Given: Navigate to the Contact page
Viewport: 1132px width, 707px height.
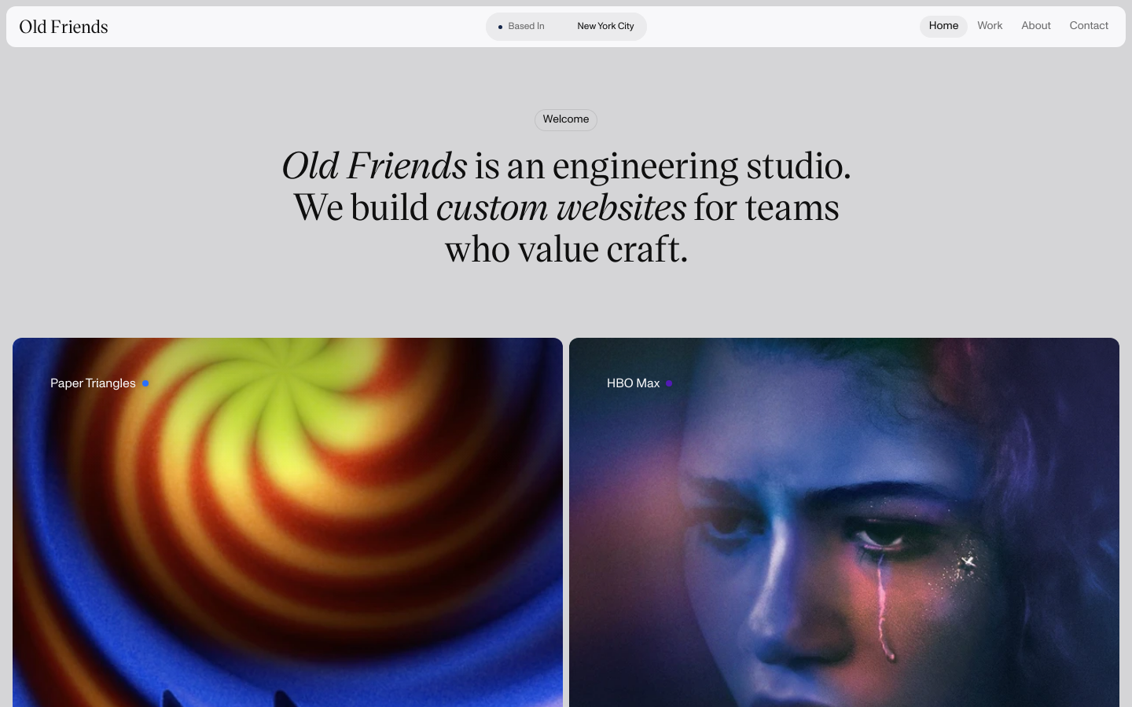Looking at the screenshot, I should pos(1089,26).
